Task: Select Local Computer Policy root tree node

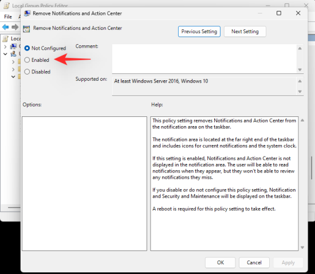Action: (x=12, y=38)
